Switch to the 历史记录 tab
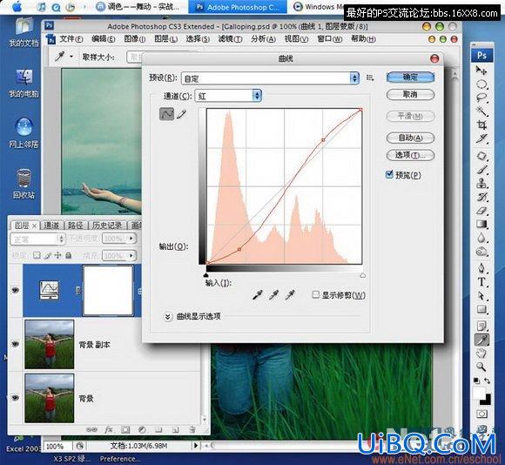This screenshot has height=465, width=505. click(x=107, y=225)
